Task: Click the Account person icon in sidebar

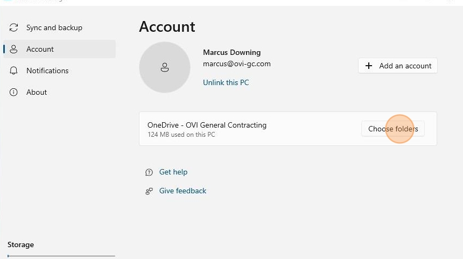Action: (14, 49)
